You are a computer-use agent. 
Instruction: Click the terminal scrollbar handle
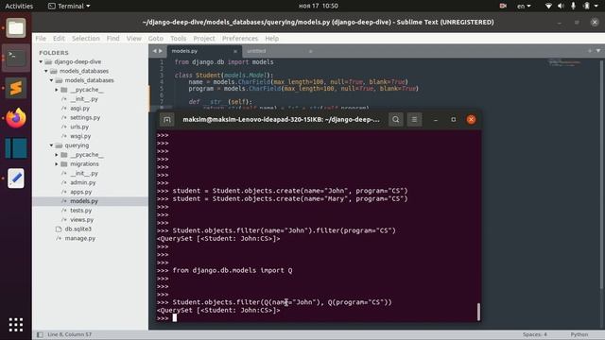[478, 312]
